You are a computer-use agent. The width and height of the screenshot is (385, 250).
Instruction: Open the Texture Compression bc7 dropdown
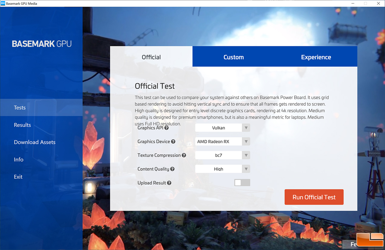[x=223, y=155]
